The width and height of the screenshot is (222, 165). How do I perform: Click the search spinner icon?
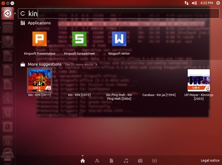[x=23, y=14]
